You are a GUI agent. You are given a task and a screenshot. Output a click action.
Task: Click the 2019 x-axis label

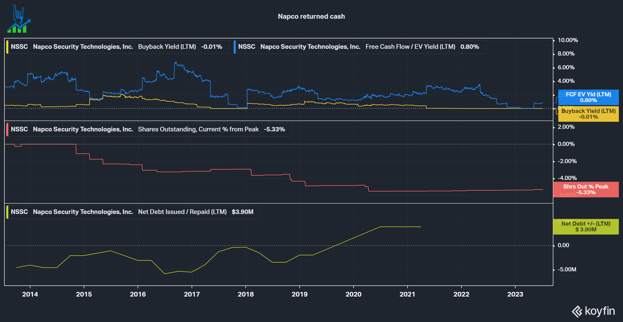tap(300, 294)
